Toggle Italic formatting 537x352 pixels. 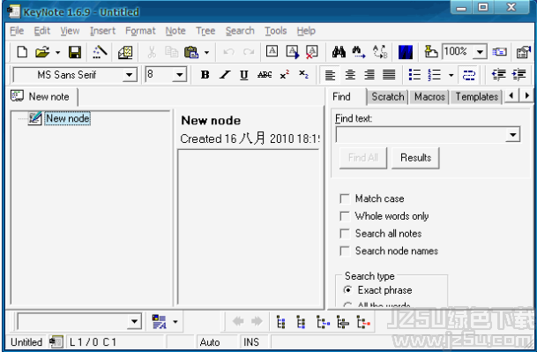point(225,74)
